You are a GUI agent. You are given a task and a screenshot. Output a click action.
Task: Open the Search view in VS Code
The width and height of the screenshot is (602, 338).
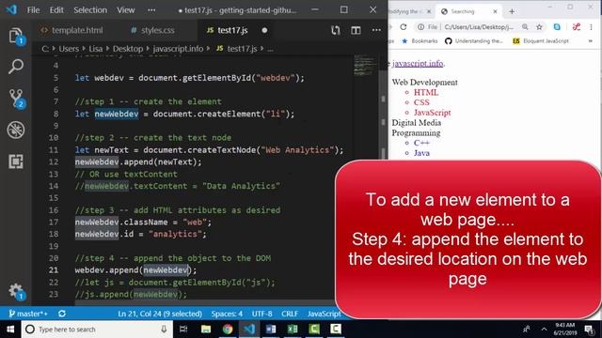tap(16, 67)
